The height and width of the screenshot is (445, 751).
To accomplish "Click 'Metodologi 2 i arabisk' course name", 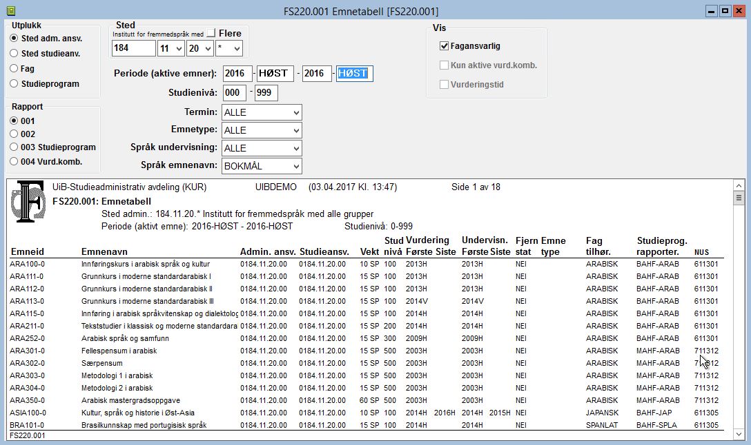I will point(117,389).
